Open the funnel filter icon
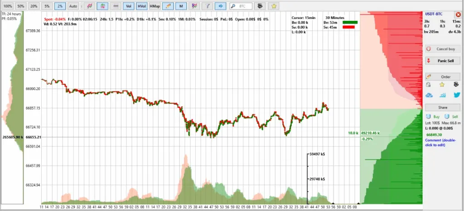464x211 pixels. pyautogui.click(x=208, y=6)
